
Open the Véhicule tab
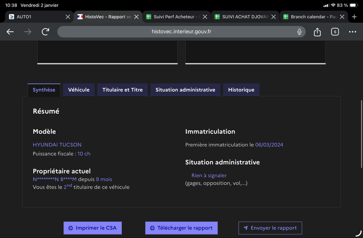pos(79,90)
